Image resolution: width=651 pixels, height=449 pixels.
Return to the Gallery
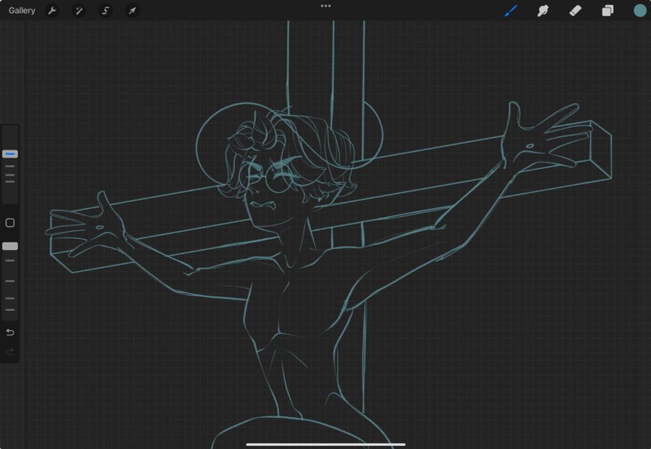click(x=21, y=10)
